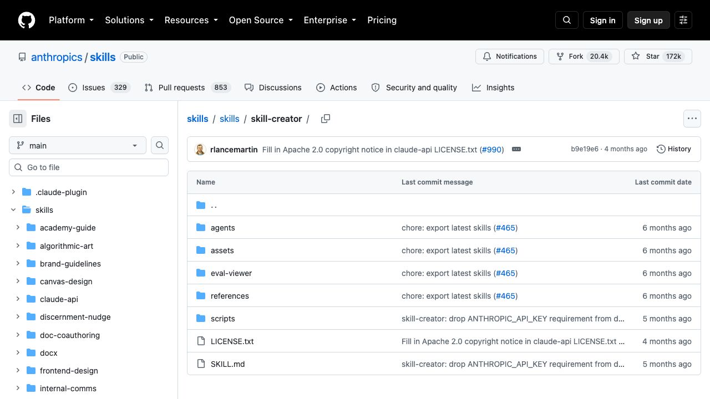Open the more options ellipsis menu
This screenshot has width=710, height=399.
click(x=692, y=119)
